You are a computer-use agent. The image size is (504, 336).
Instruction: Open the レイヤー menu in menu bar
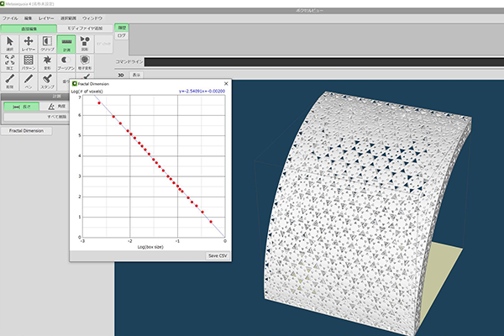point(46,18)
